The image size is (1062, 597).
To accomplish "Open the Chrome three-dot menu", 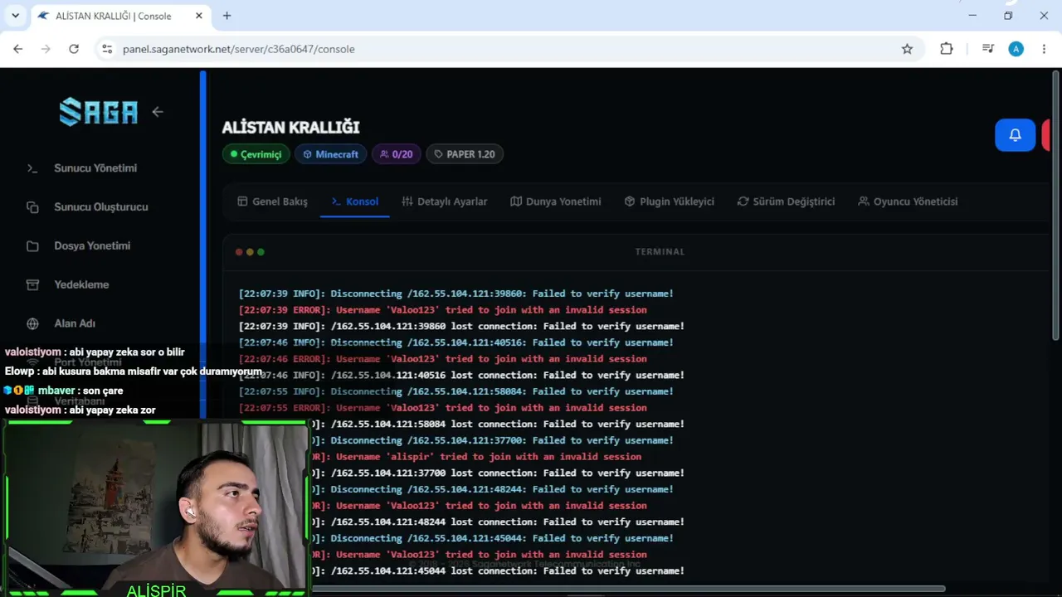I will tap(1044, 49).
